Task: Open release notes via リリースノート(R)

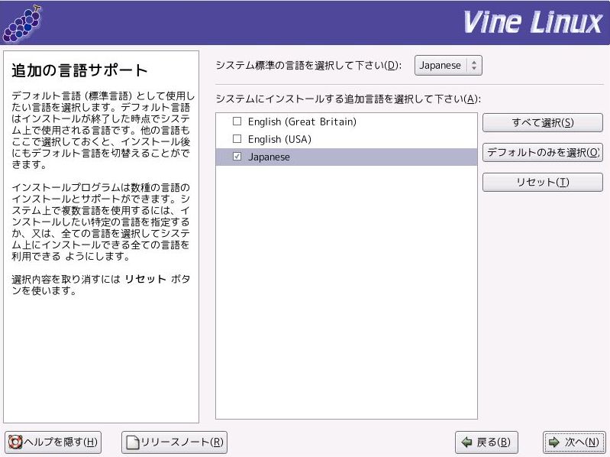Action: coord(174,442)
